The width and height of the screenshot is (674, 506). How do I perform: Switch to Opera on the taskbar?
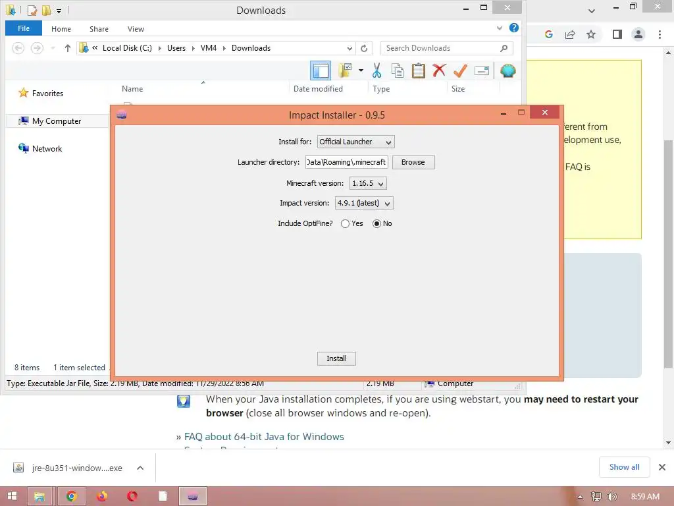pyautogui.click(x=132, y=496)
